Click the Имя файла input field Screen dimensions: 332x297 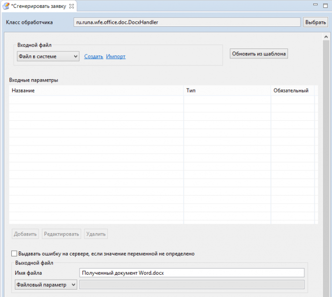click(192, 273)
